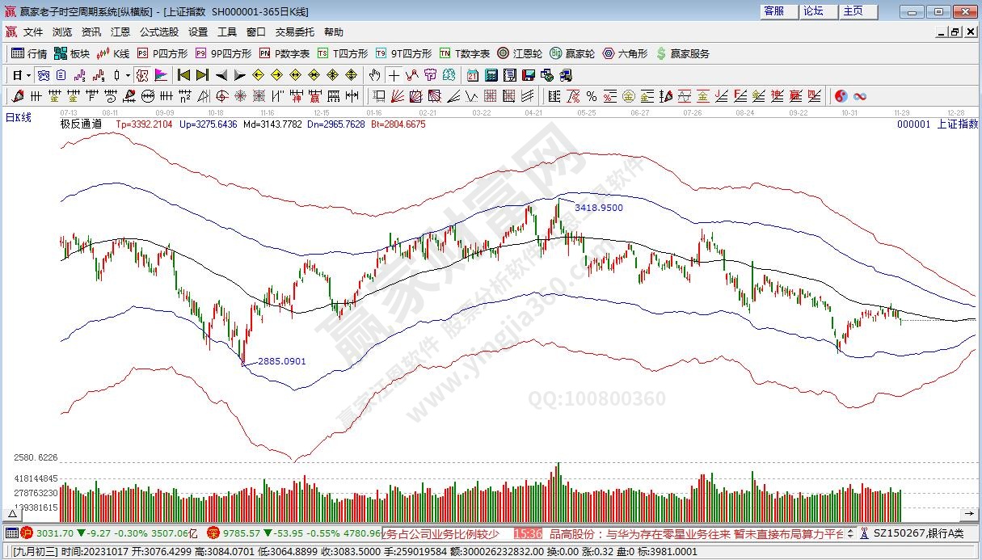Open the 交易委托 menu

[294, 32]
